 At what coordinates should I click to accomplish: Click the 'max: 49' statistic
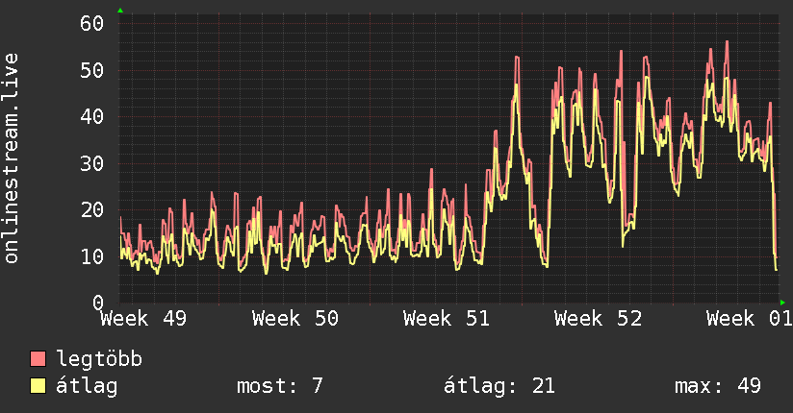718,386
